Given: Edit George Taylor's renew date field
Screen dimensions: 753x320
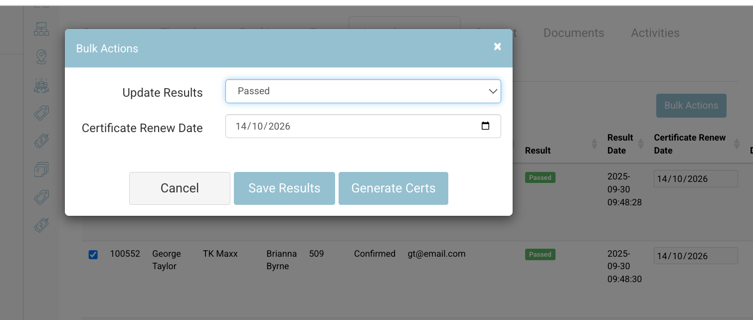Looking at the screenshot, I should 695,256.
